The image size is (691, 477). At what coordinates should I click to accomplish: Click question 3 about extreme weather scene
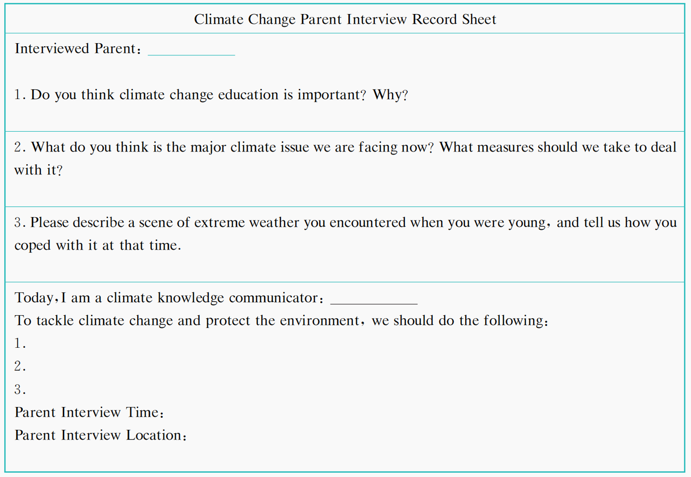(x=345, y=222)
